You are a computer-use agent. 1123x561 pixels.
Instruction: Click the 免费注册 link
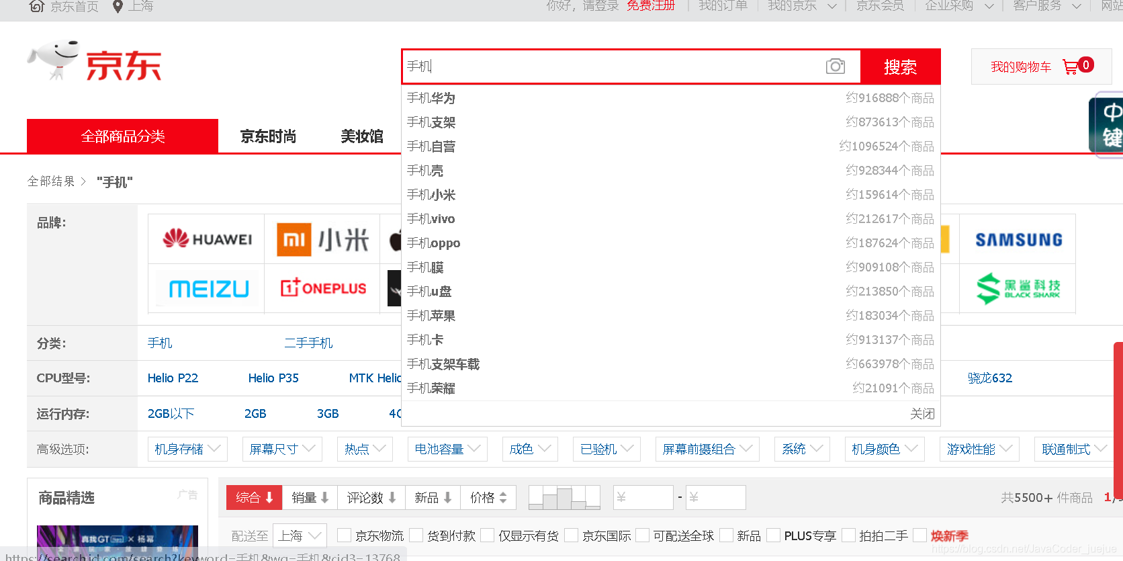651,6
